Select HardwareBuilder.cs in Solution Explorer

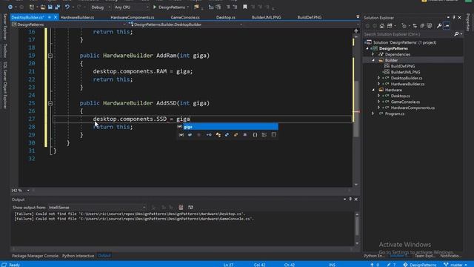[407, 84]
